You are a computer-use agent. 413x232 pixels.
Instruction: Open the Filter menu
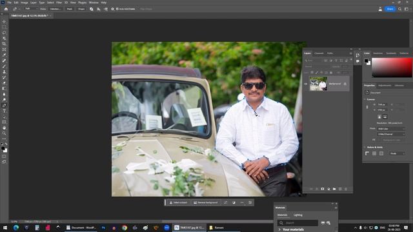(59, 3)
